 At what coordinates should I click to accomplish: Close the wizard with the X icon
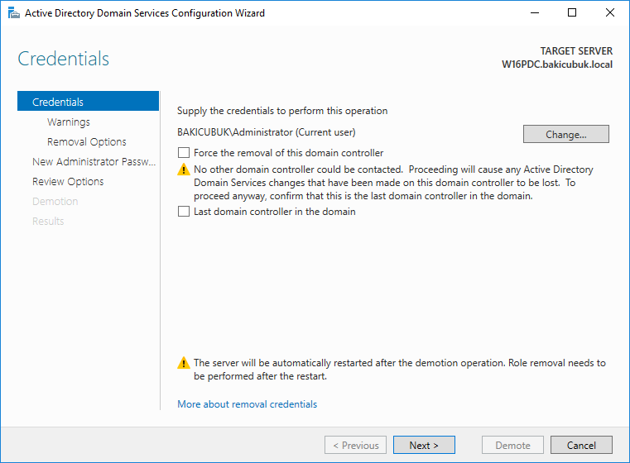click(x=610, y=13)
